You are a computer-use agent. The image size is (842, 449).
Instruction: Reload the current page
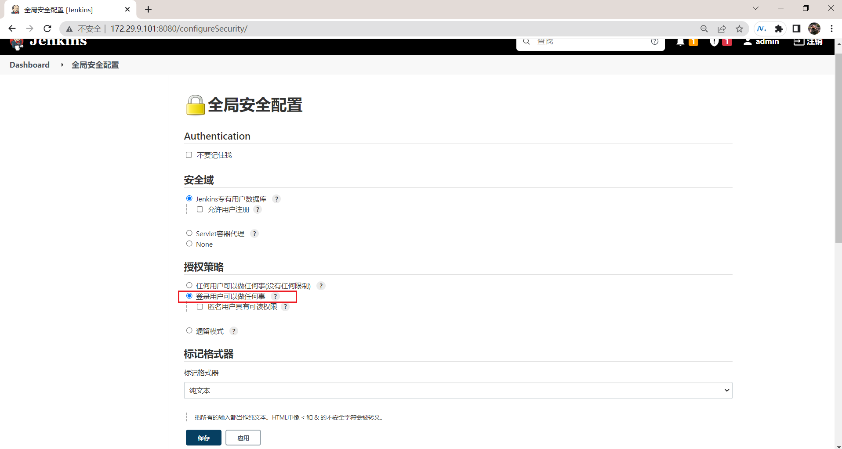[47, 29]
